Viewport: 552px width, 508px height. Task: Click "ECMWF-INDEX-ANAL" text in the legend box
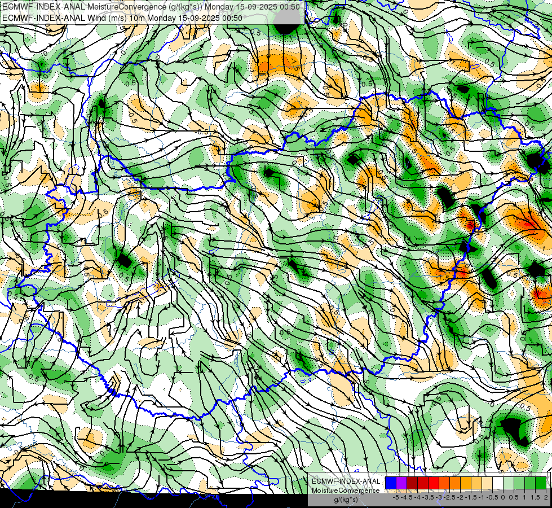click(x=346, y=481)
